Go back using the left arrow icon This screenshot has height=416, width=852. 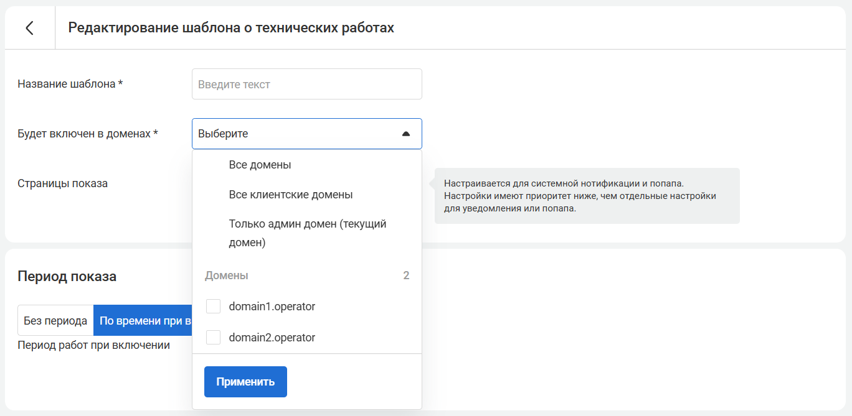(x=29, y=28)
